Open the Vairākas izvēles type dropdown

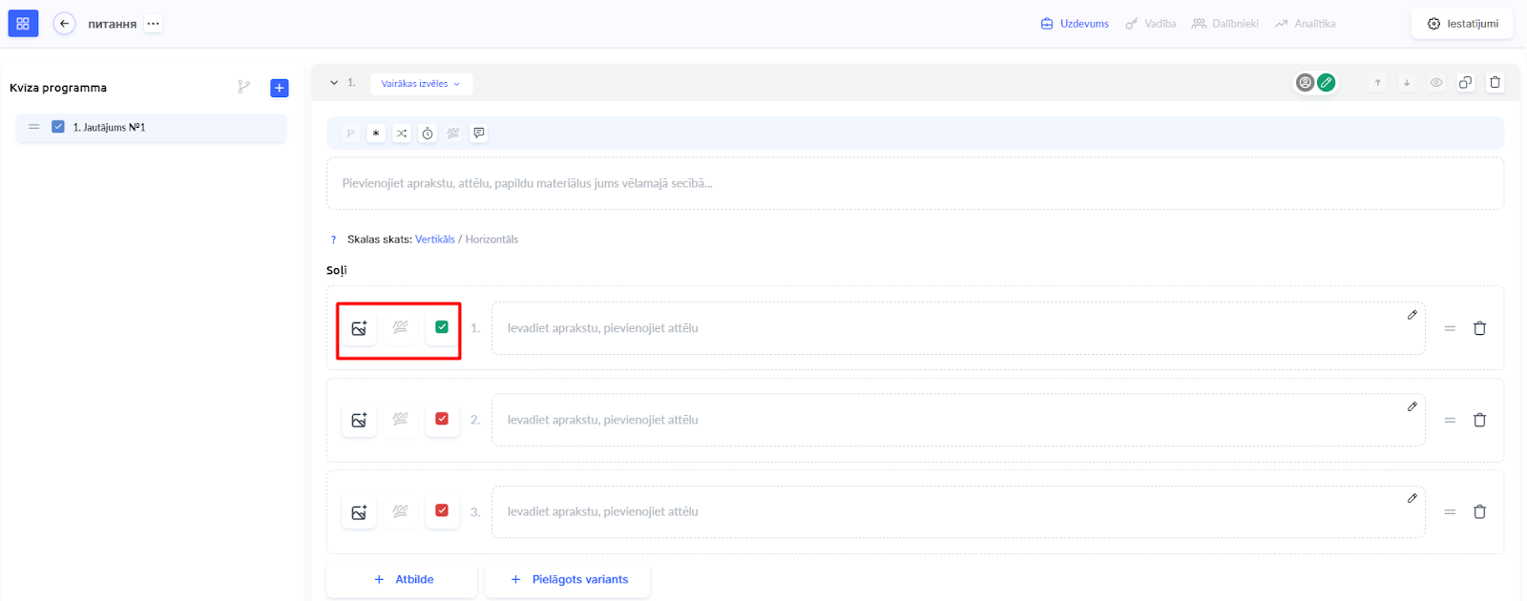(x=421, y=84)
